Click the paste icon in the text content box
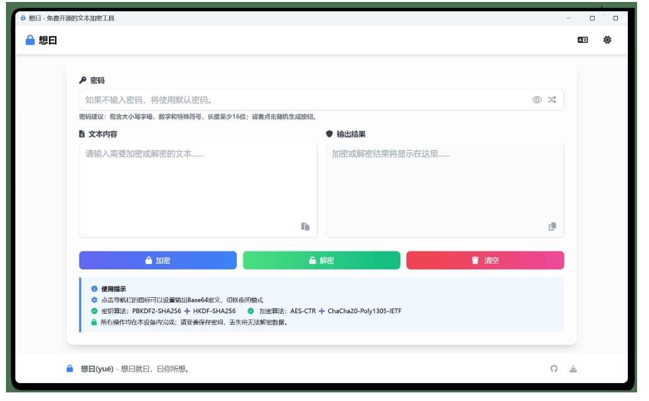 [305, 226]
